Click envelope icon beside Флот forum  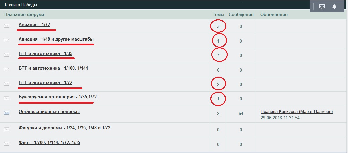pos(7,144)
